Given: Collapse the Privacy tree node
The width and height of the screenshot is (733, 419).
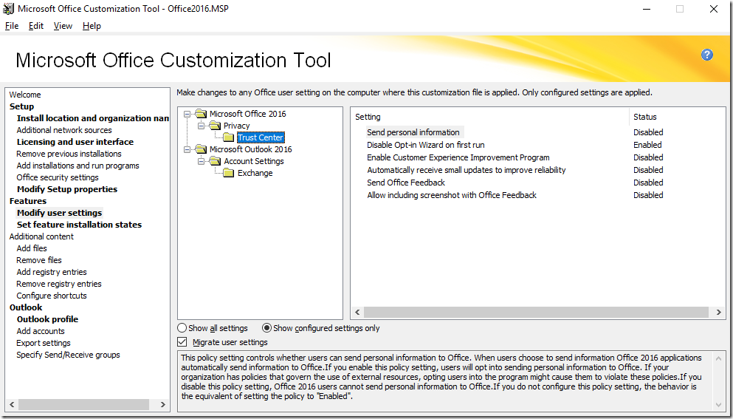Looking at the screenshot, I should tap(202, 126).
